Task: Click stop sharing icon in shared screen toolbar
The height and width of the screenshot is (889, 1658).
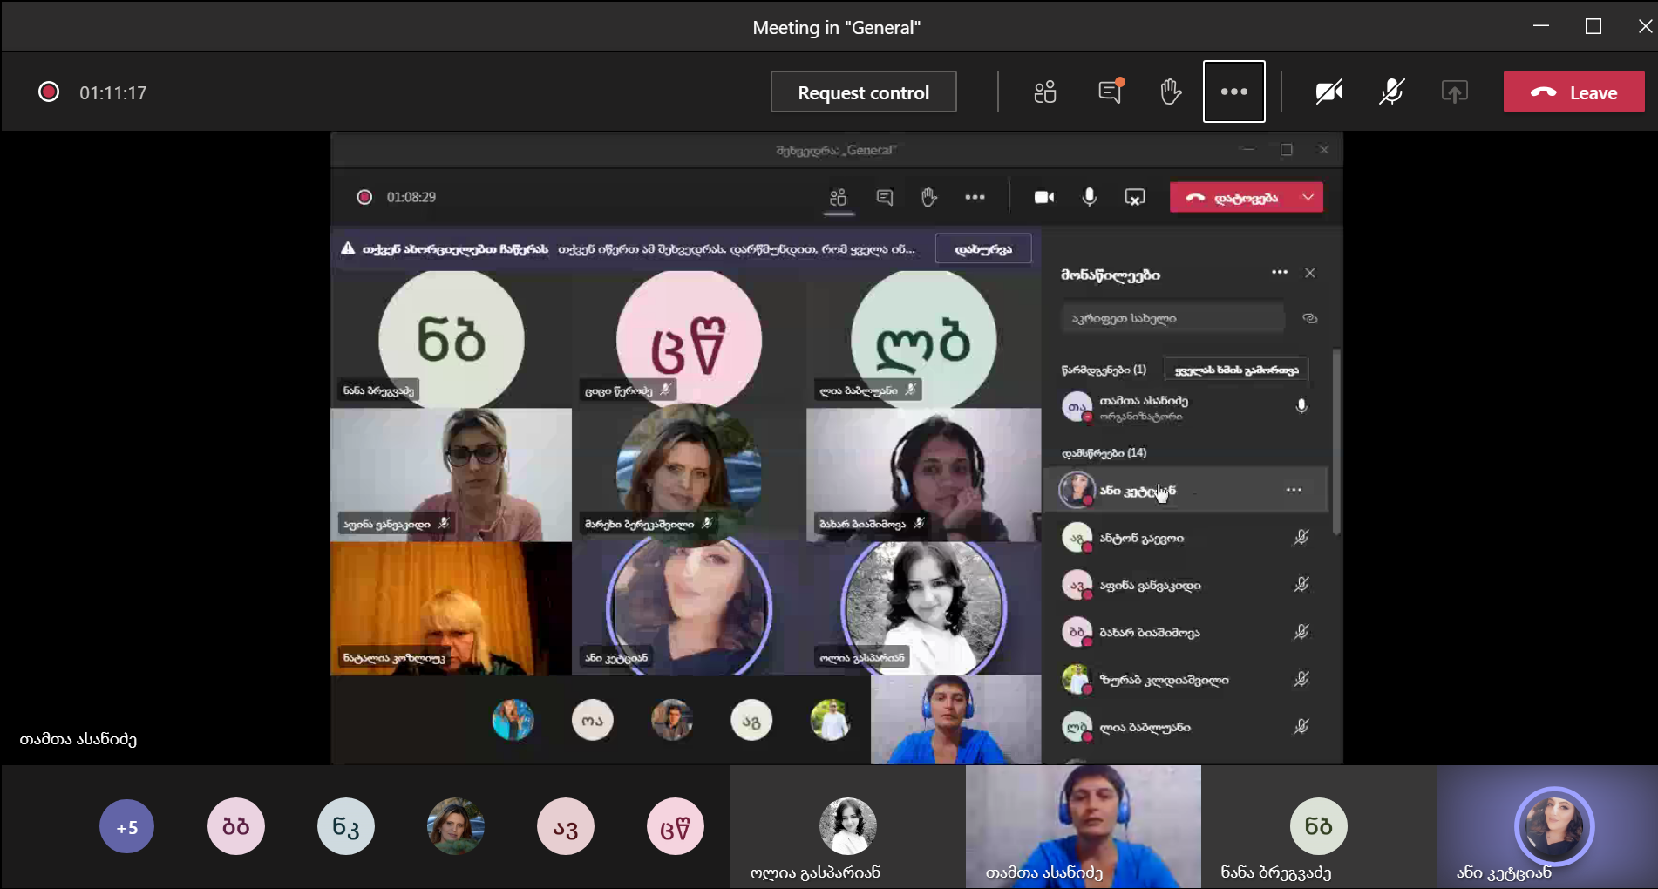Action: point(1134,198)
